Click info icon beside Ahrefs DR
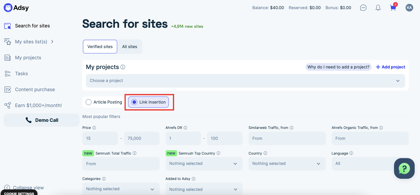Screen dimensions: 420x195 point(185,128)
